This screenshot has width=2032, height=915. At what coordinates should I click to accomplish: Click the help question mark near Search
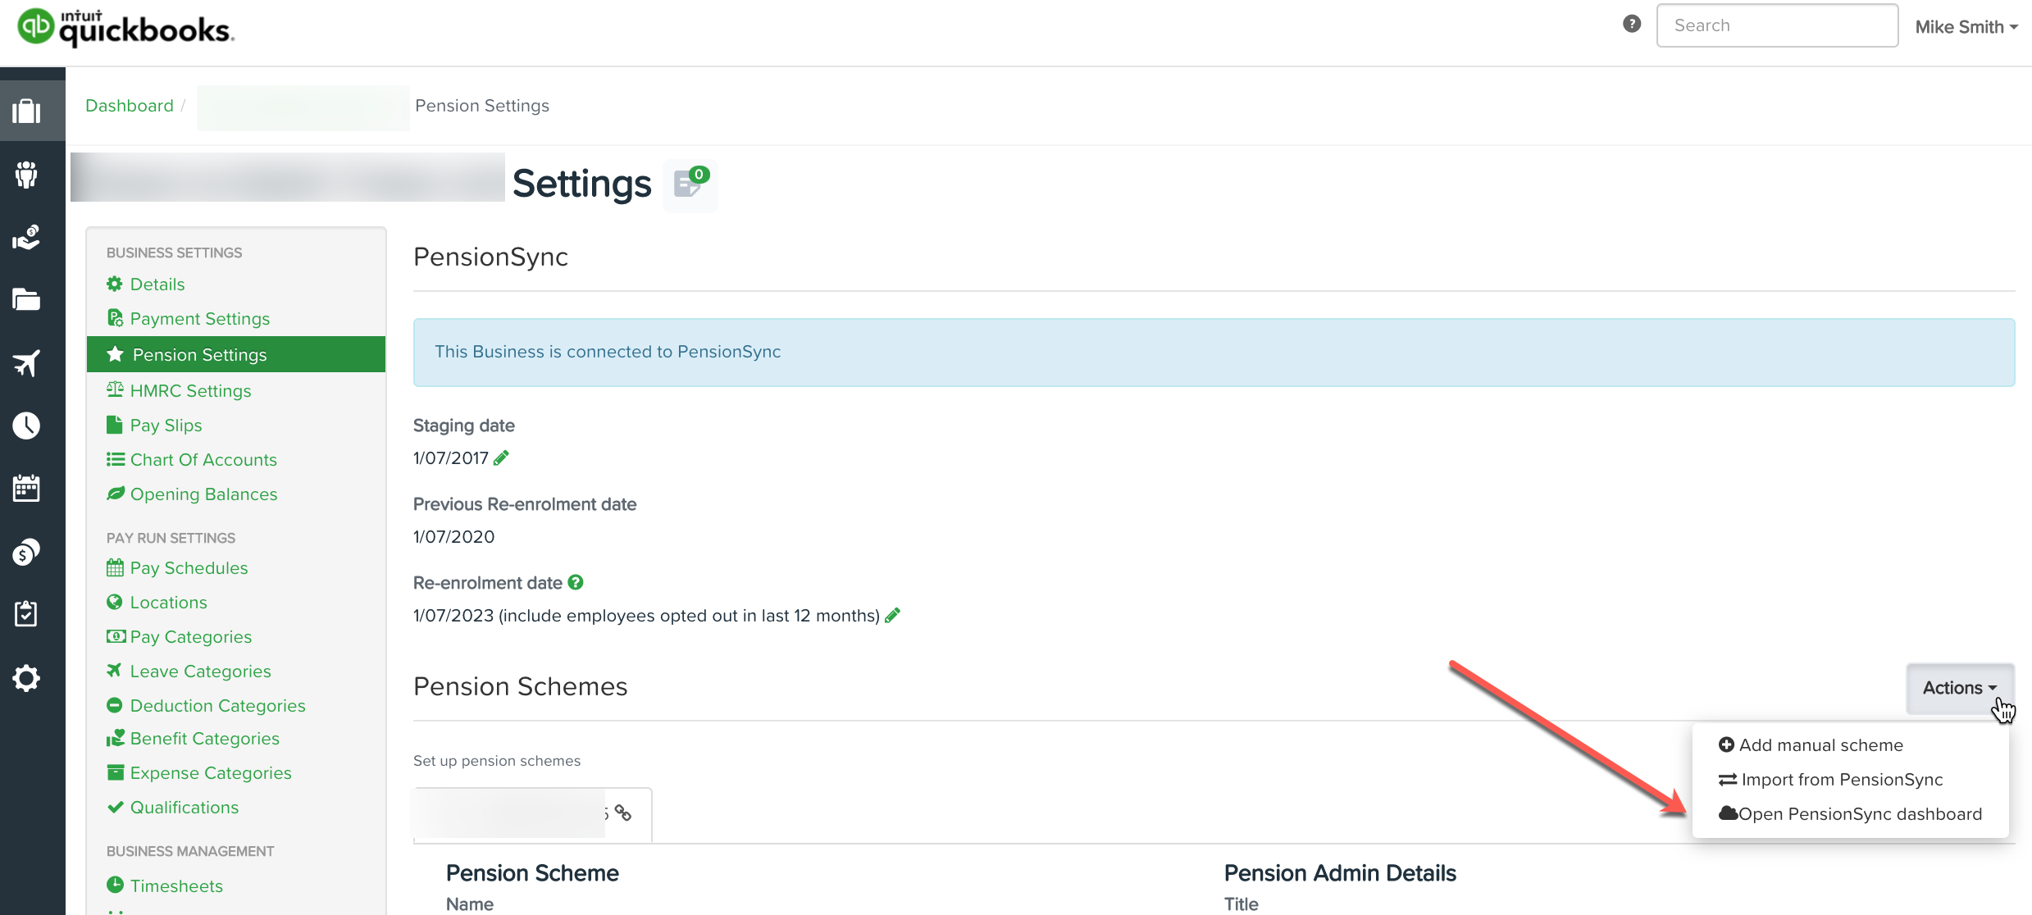1631,24
